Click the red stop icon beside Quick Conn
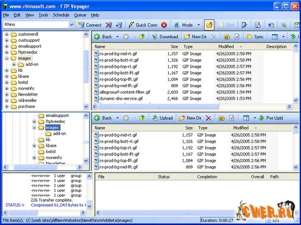 pos(164,25)
